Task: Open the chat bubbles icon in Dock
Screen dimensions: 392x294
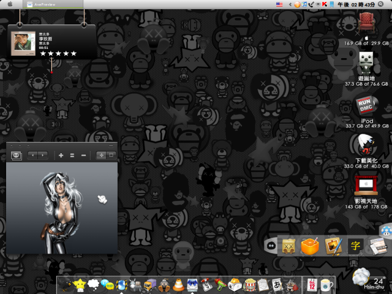Action: 108,285
